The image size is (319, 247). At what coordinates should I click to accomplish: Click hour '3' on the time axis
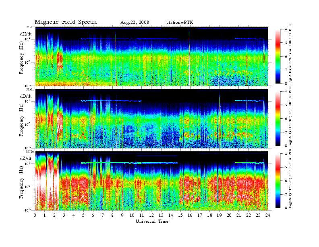point(64,215)
